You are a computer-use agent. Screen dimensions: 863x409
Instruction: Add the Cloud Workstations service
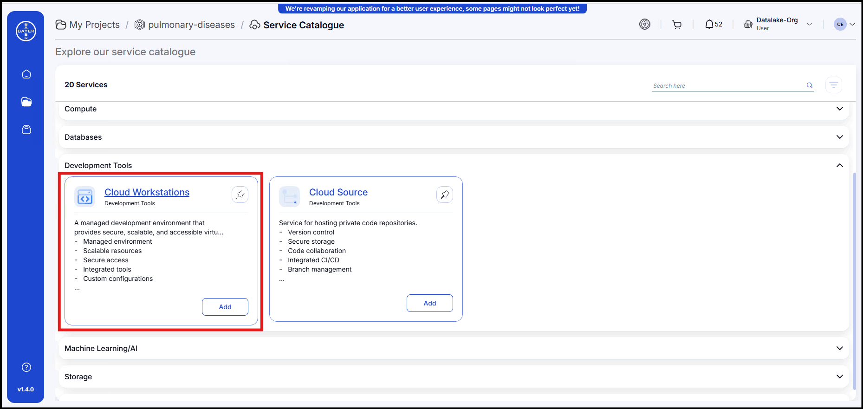(225, 307)
